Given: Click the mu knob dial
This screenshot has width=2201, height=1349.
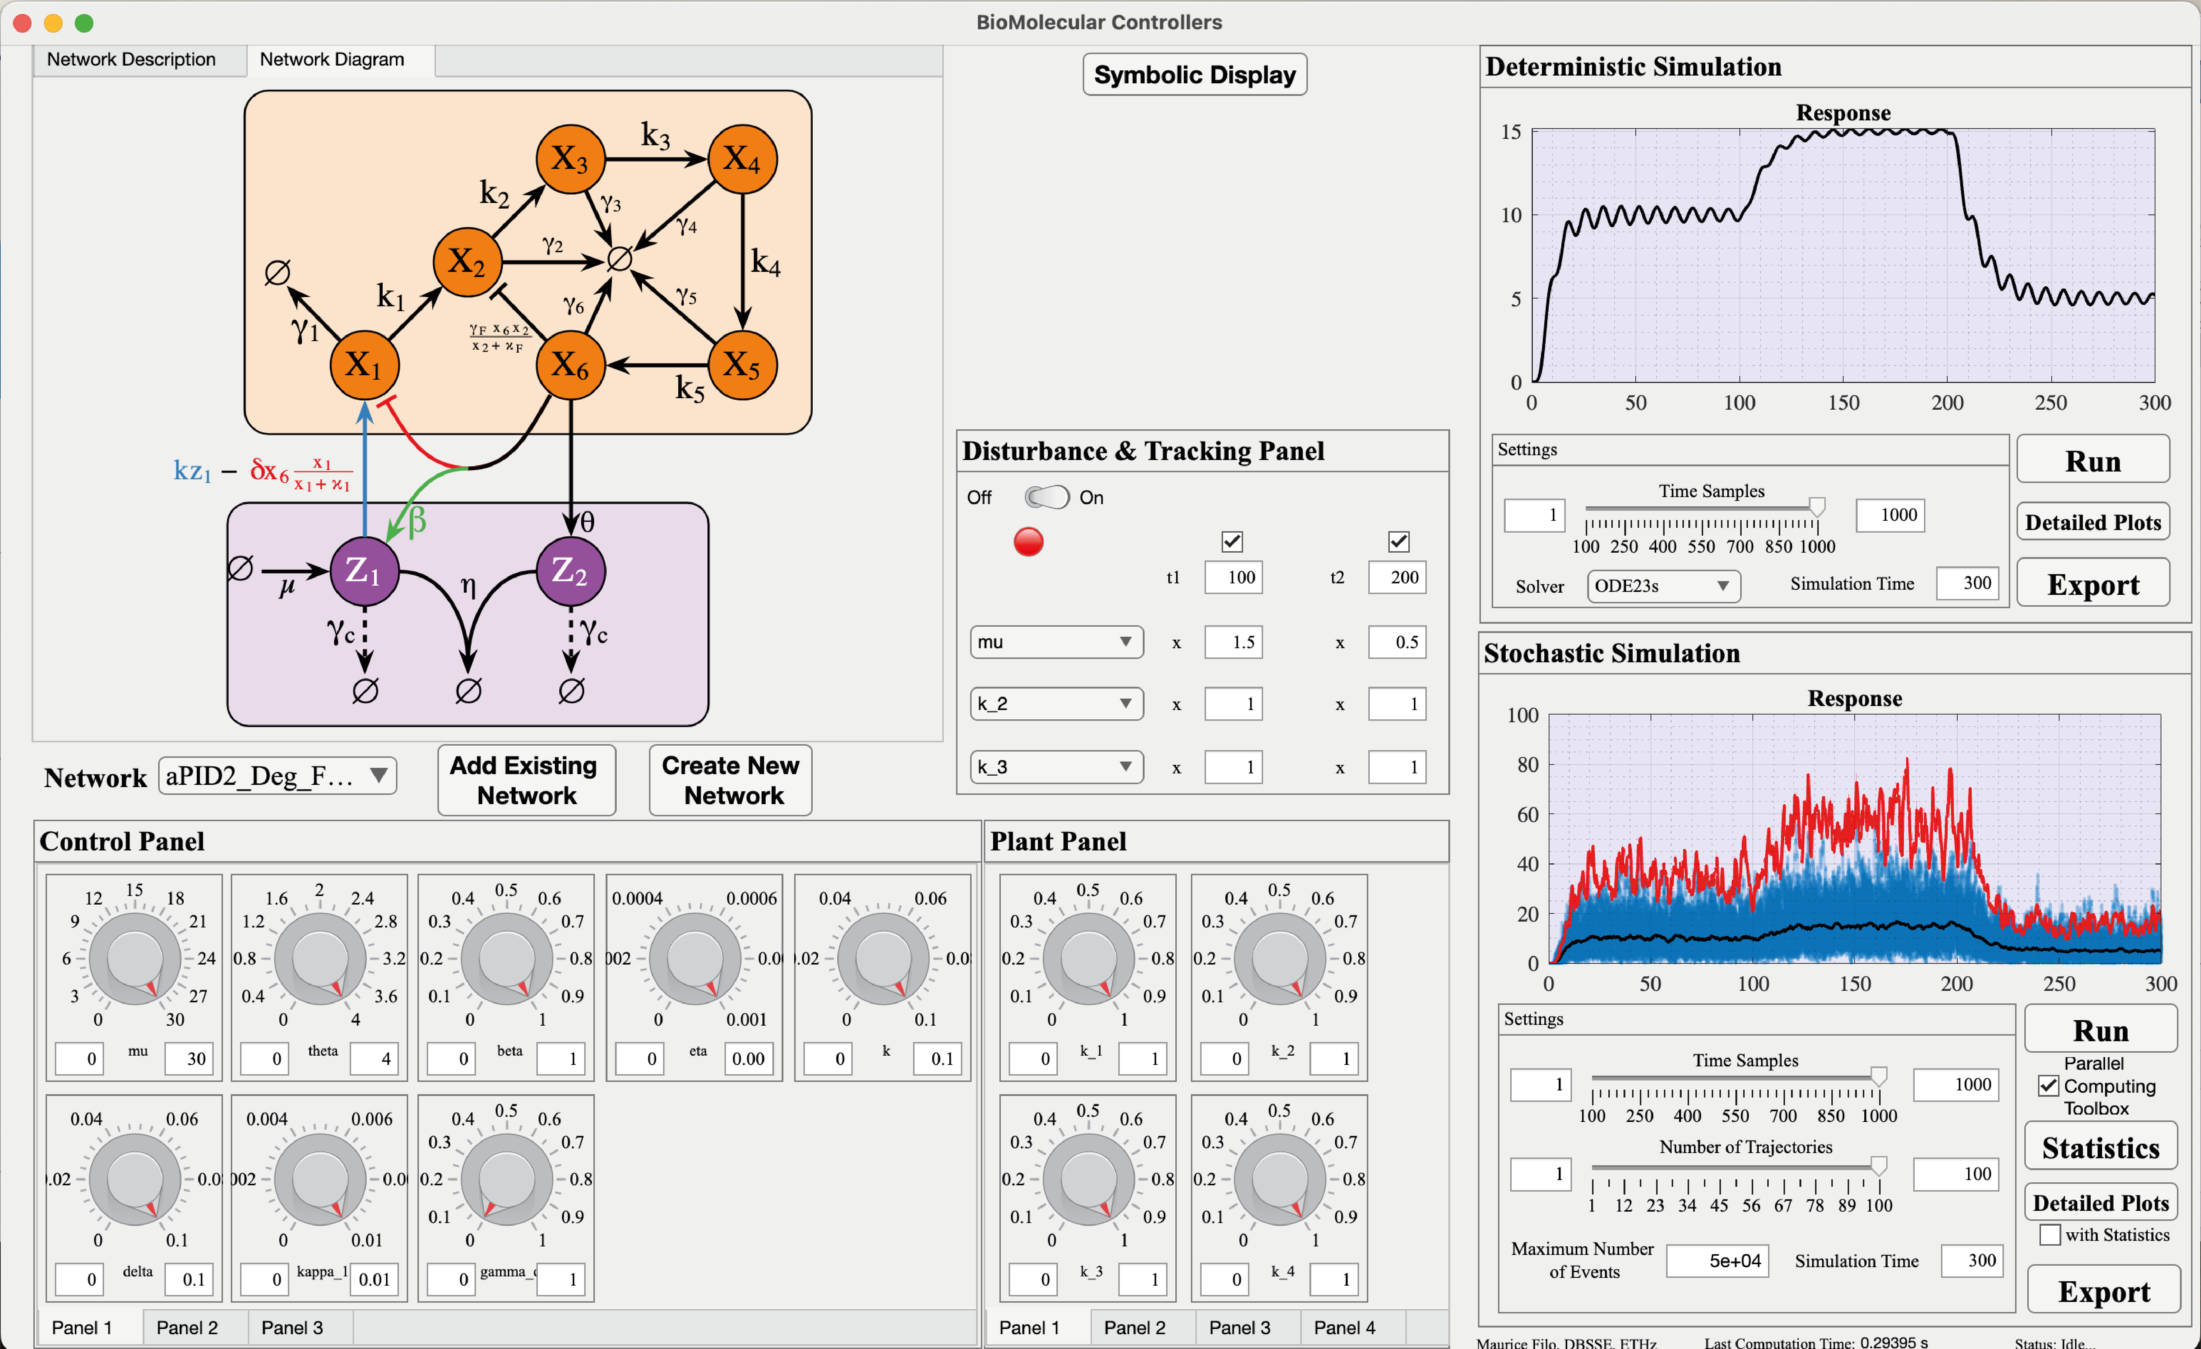Looking at the screenshot, I should (x=134, y=958).
